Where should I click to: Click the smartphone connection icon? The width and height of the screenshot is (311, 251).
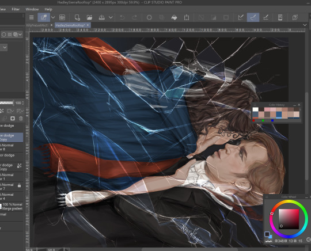280,17
